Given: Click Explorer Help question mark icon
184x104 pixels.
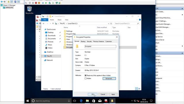Looking at the screenshot, I should tap(140, 20).
